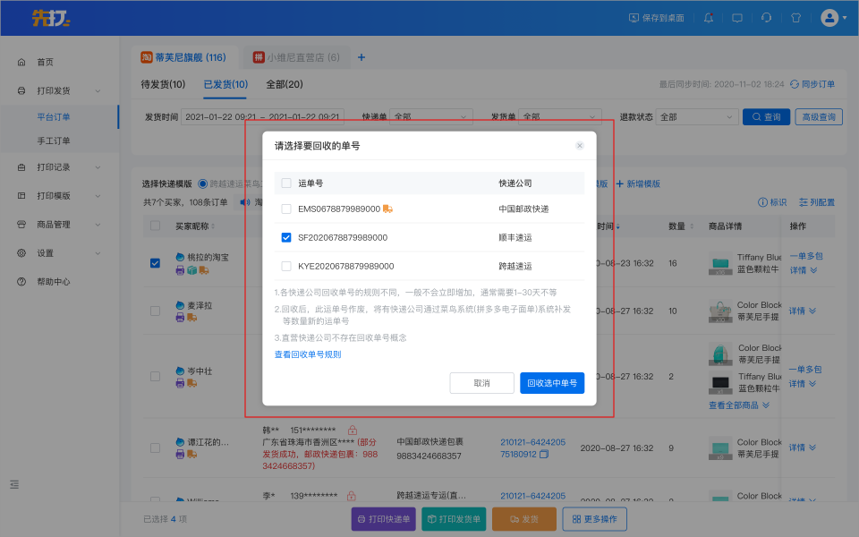
Task: Check the EMS0678879989000 waybill checkbox
Action: click(x=286, y=209)
